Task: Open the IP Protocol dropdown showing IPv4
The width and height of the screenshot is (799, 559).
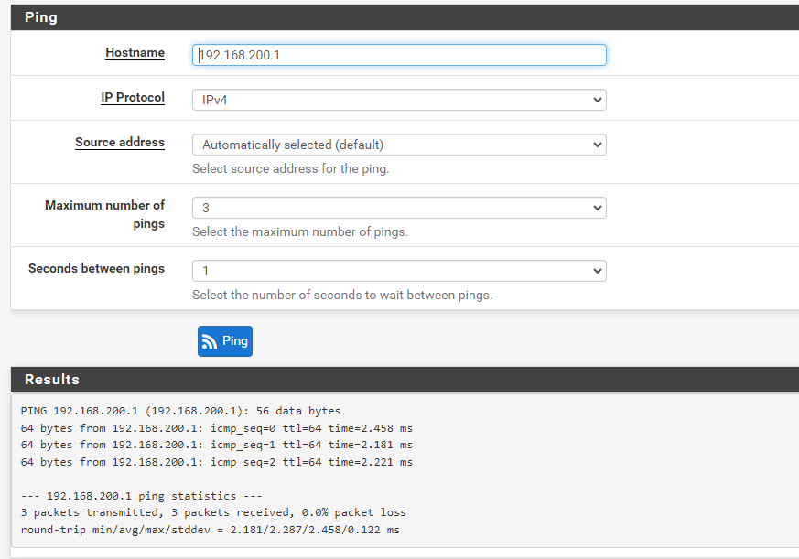Action: point(399,100)
